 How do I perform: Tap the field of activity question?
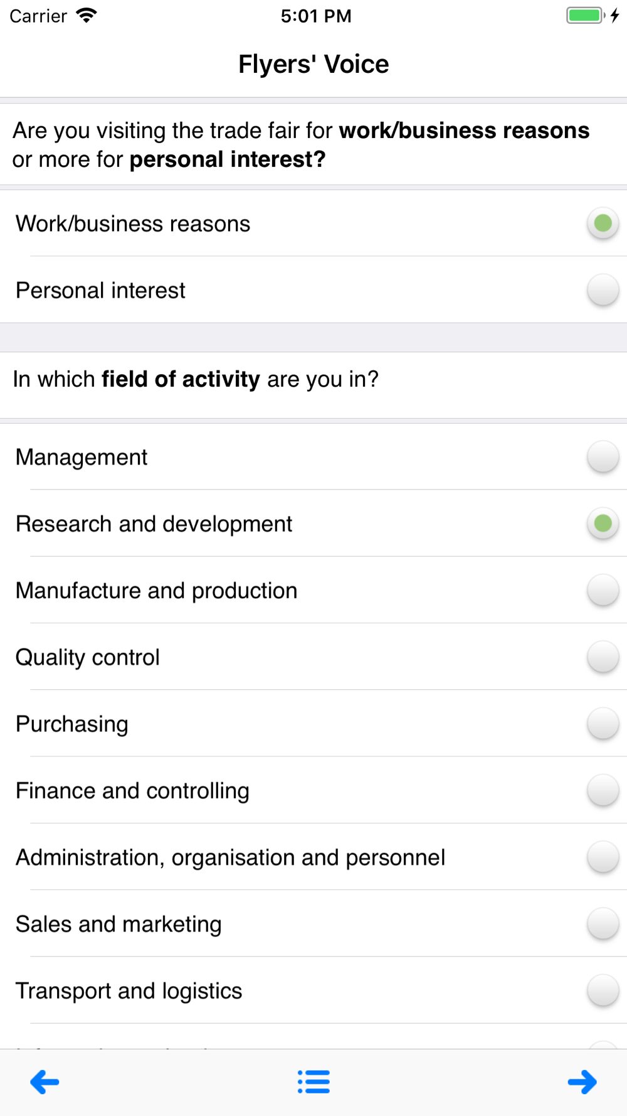coord(196,379)
